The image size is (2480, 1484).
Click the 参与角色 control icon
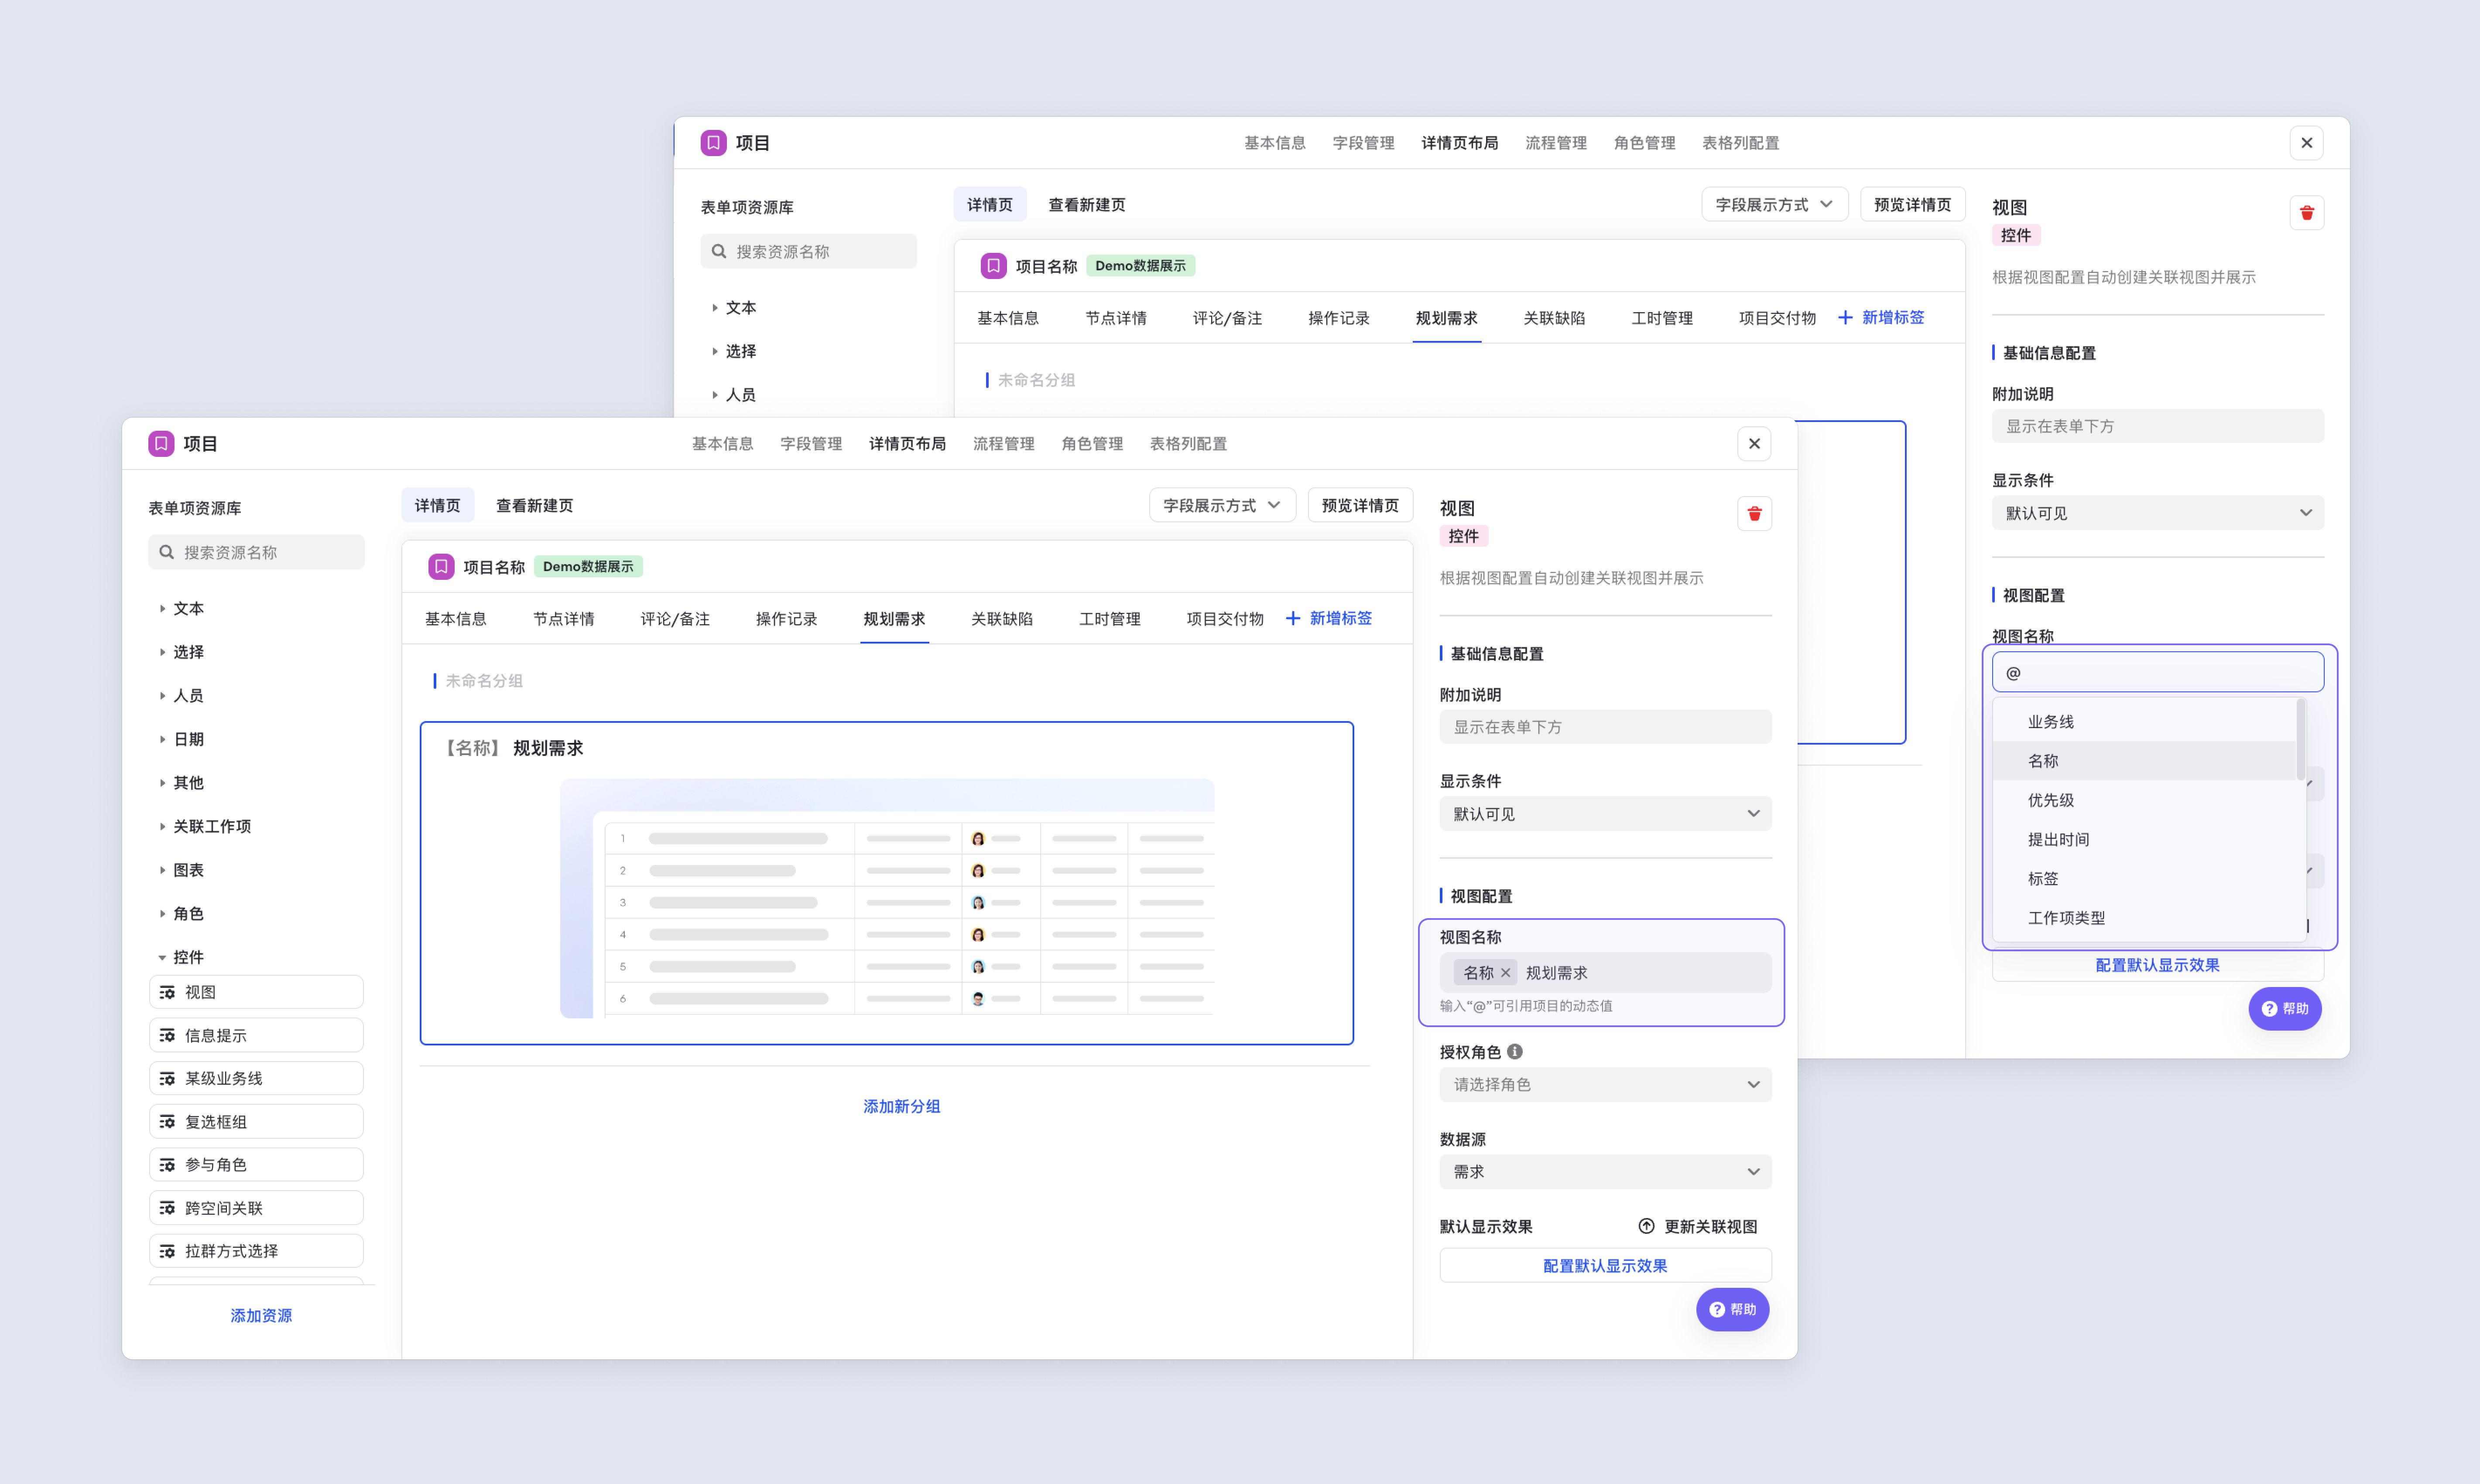click(167, 1165)
